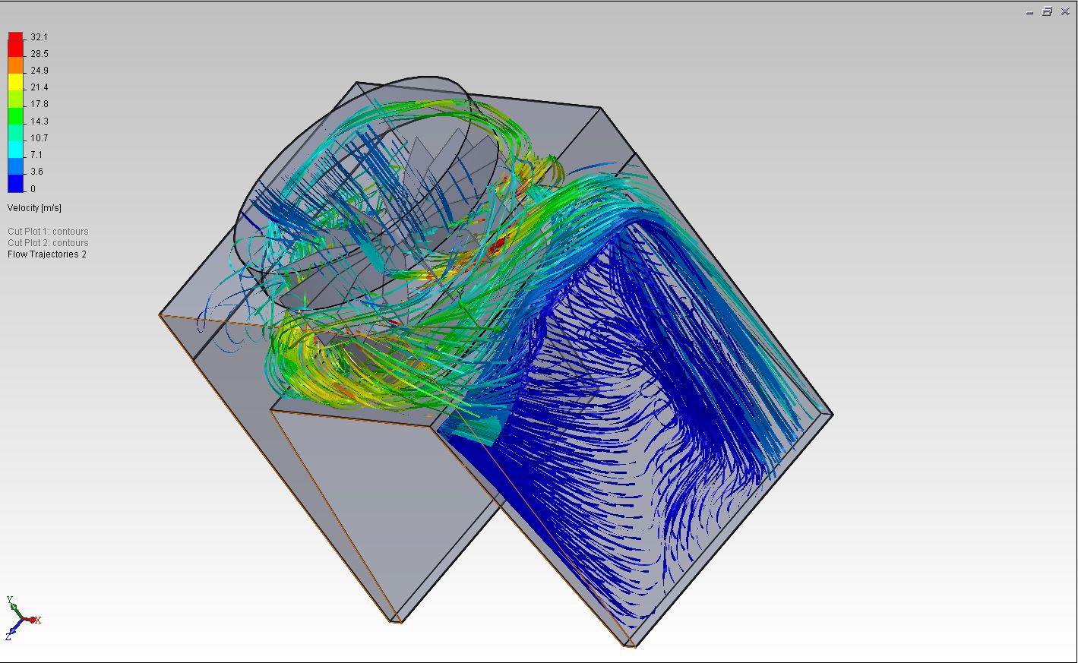Select the legend value 17.8
The height and width of the screenshot is (663, 1078).
tap(40, 104)
